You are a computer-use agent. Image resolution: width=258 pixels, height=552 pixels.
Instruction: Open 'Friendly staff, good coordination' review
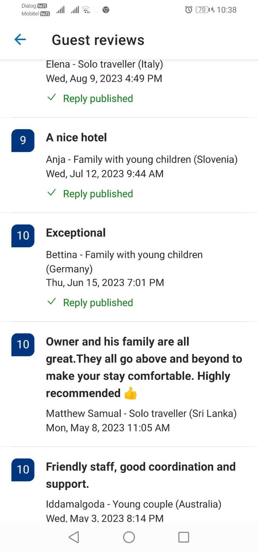(x=141, y=475)
